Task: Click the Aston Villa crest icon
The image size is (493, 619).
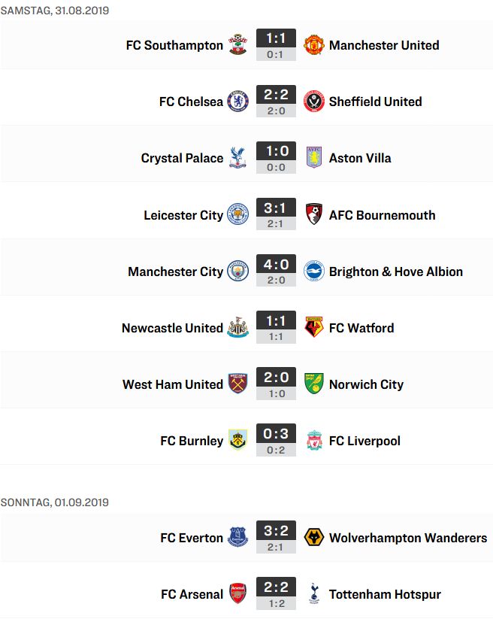Action: tap(314, 157)
